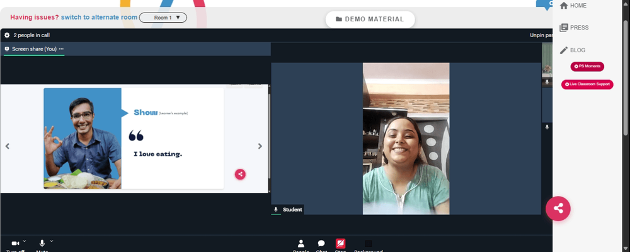Open the BLOG menu item
The height and width of the screenshot is (252, 630).
tap(573, 50)
